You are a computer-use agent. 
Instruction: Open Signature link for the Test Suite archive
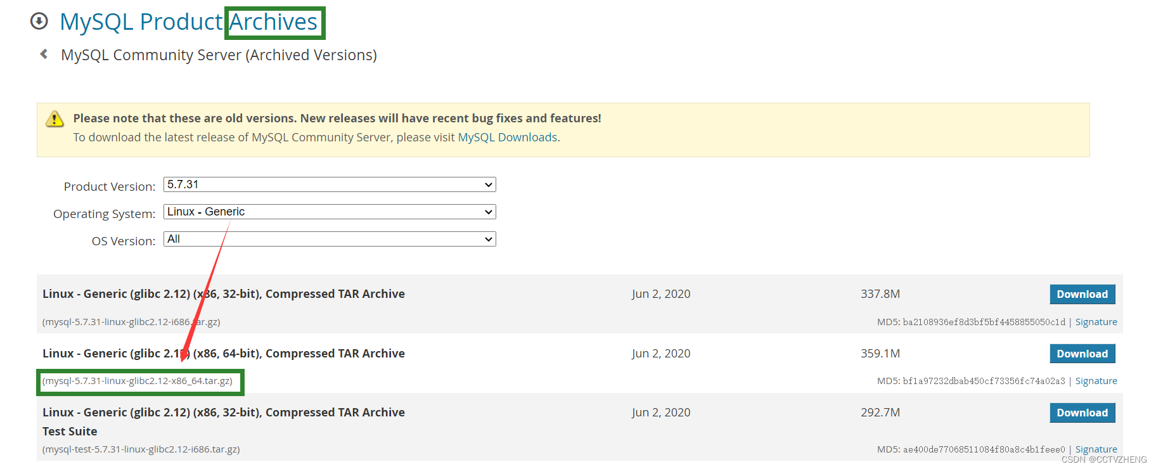click(x=1096, y=449)
